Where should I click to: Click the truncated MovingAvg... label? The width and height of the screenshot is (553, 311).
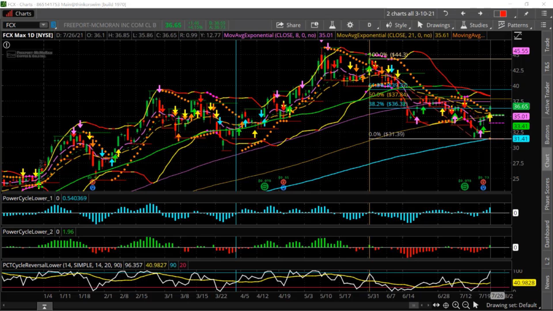click(469, 35)
